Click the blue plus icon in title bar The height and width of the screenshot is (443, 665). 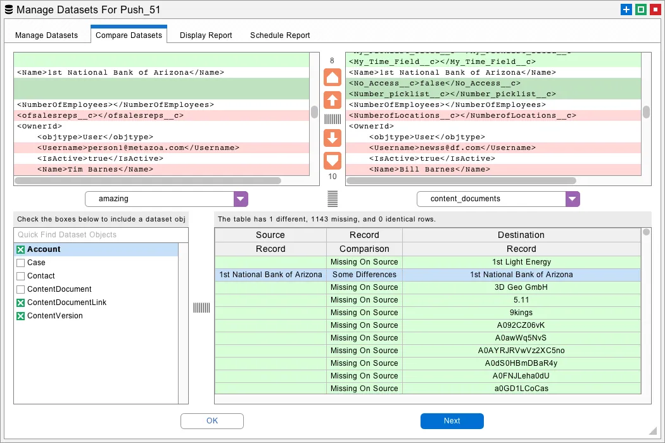point(626,10)
